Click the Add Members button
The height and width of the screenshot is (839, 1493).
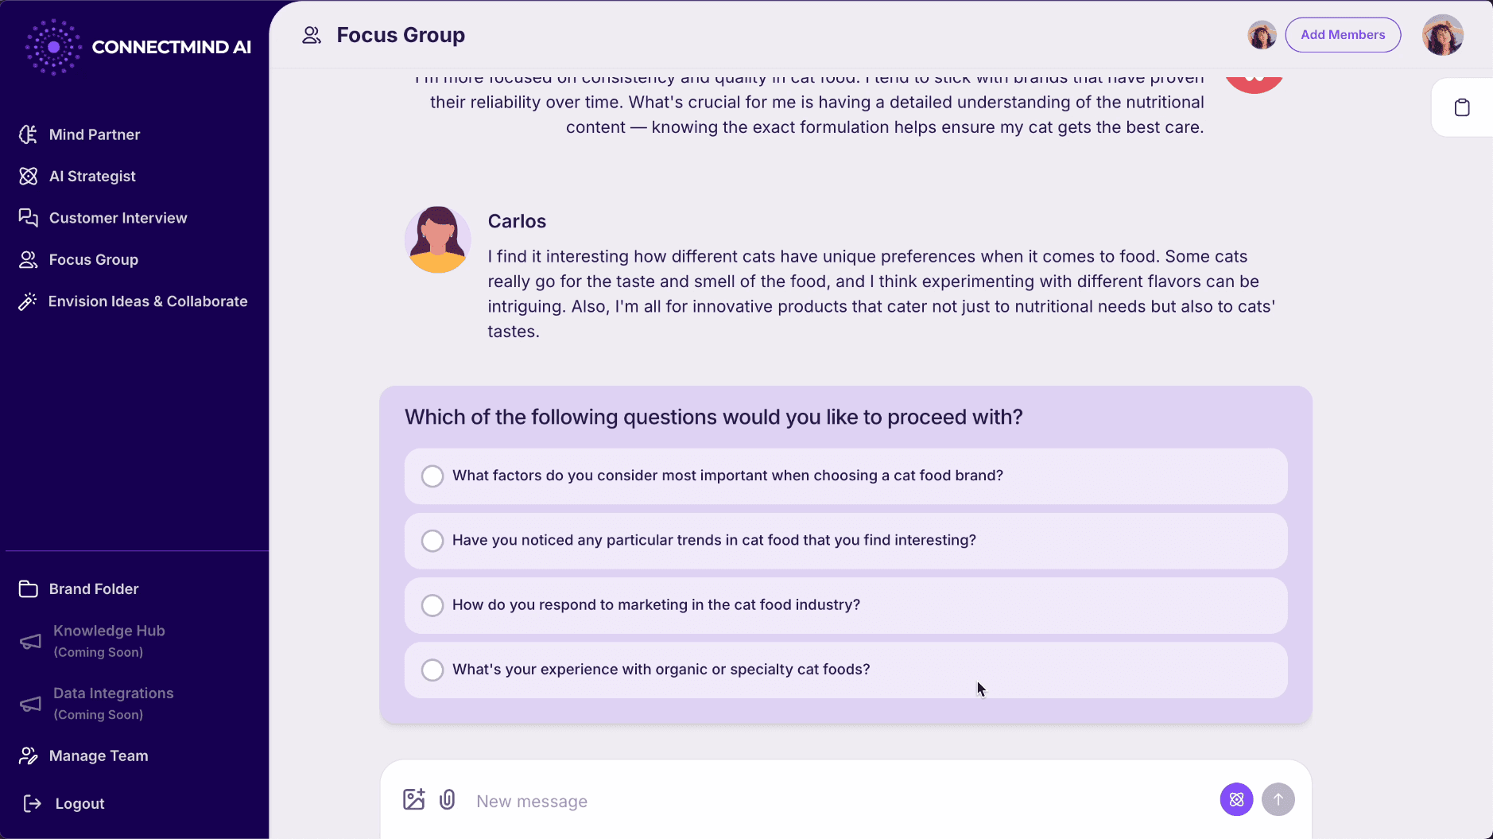[x=1343, y=34]
